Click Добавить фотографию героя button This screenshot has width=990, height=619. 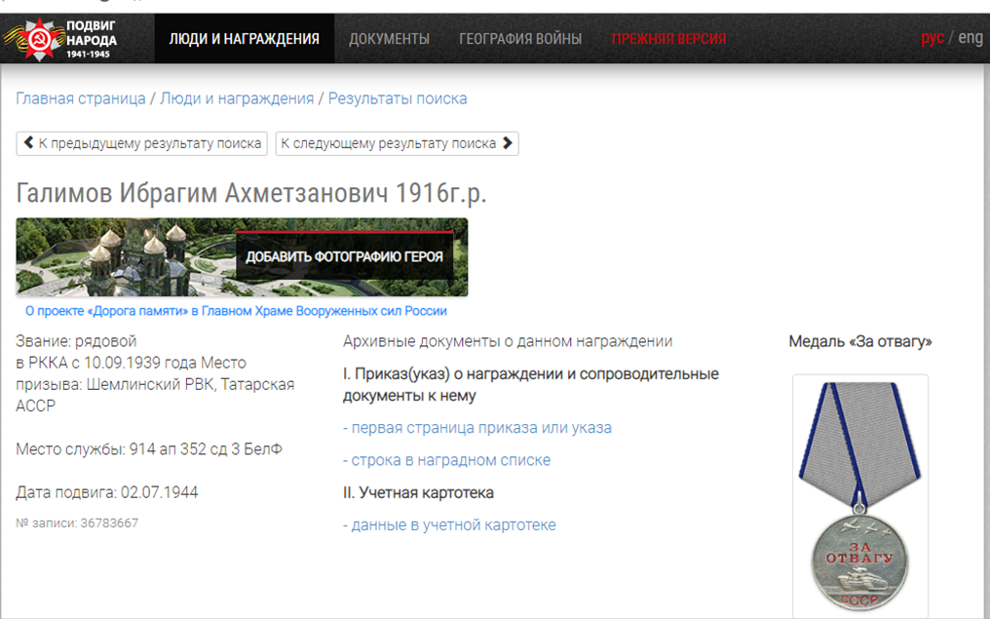[344, 257]
